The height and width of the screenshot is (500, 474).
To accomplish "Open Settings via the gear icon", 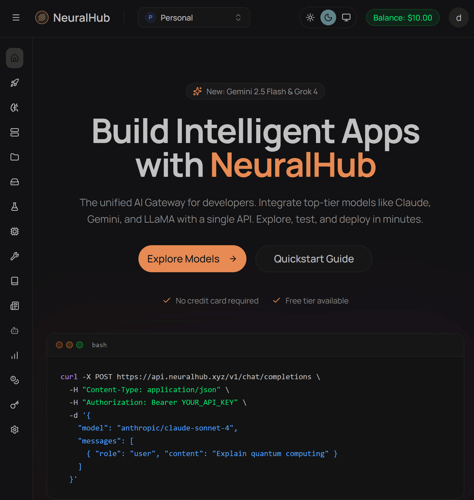I will 14,429.
